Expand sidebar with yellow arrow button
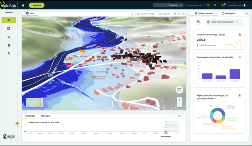Image resolution: width=252 pixels, height=146 pixels. [17, 123]
